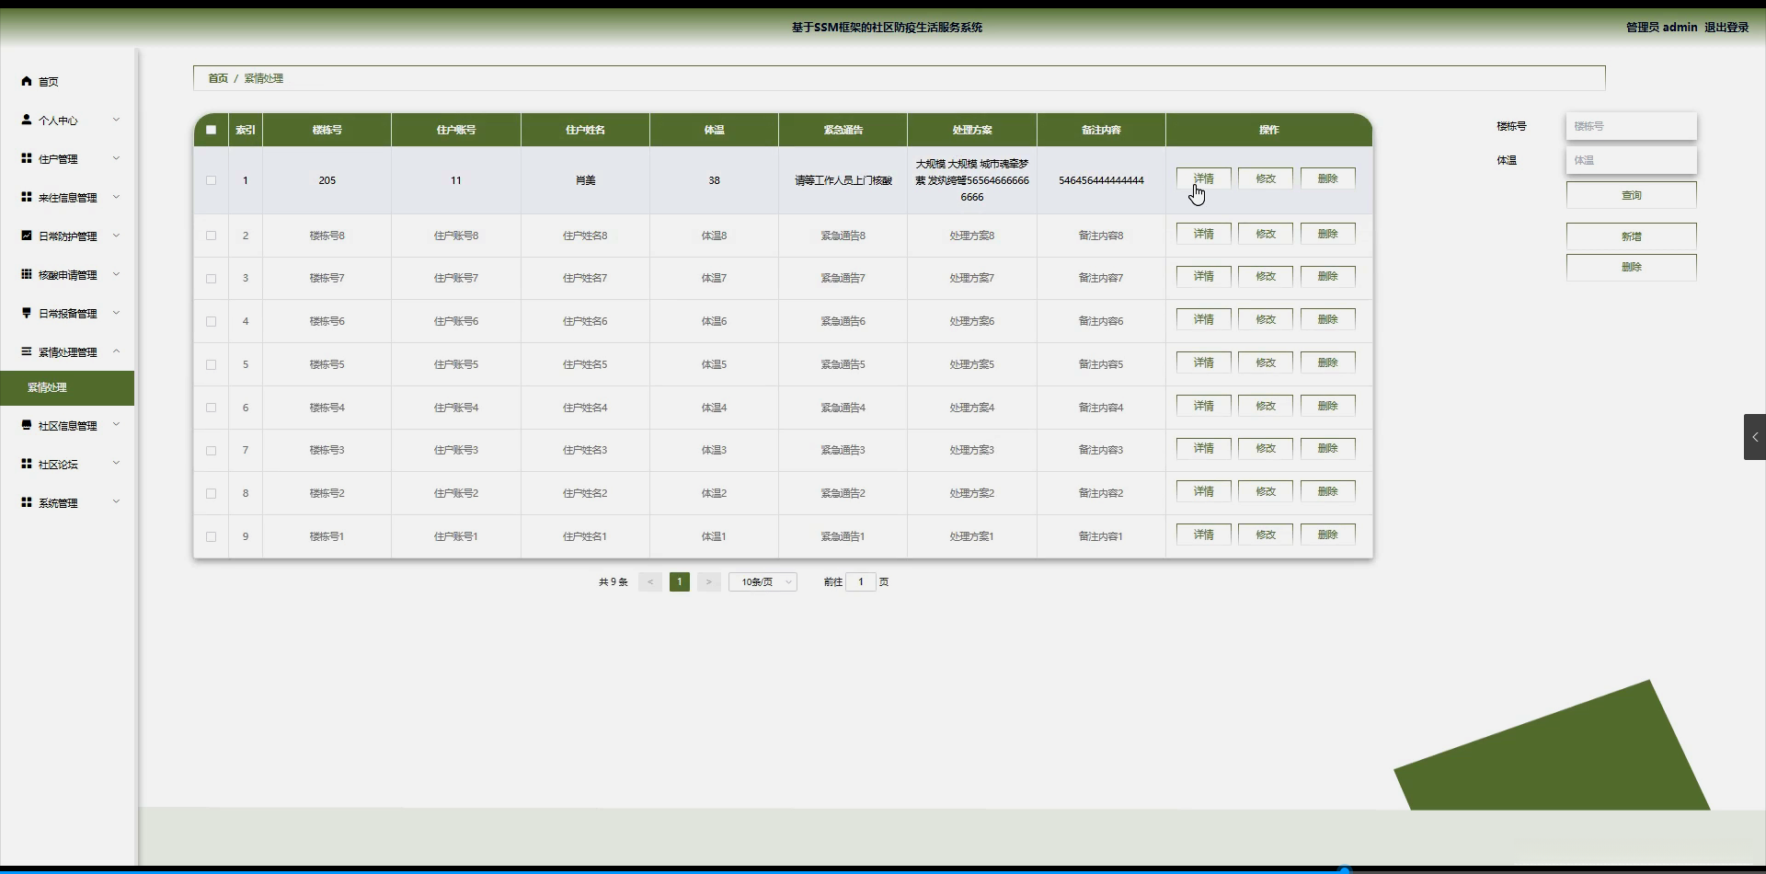The image size is (1766, 874).
Task: Click 删除 for the 楼栋号3 row
Action: [1328, 448]
